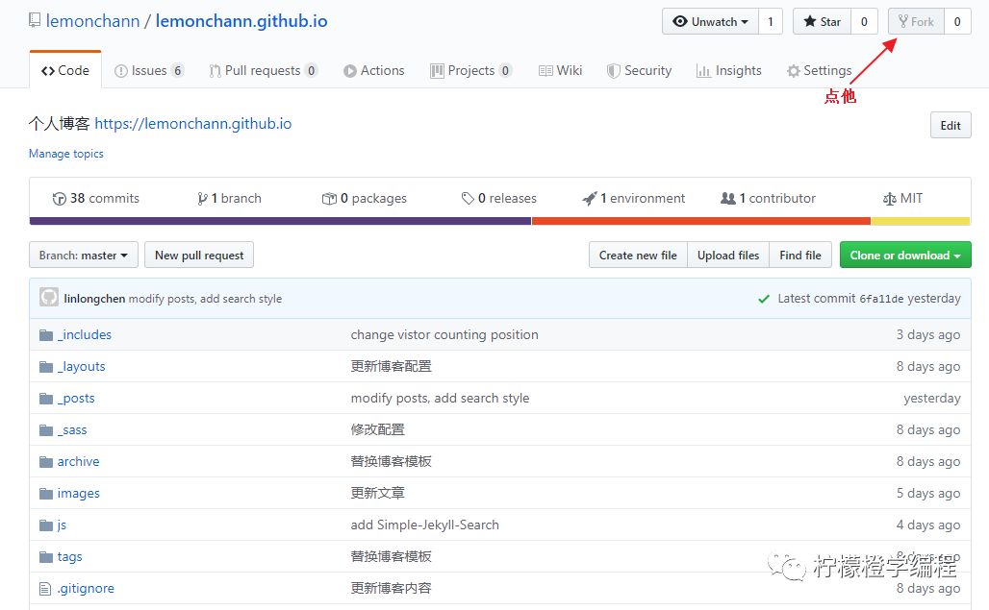Image resolution: width=989 pixels, height=610 pixels.
Task: Open the Security tab
Action: [639, 70]
